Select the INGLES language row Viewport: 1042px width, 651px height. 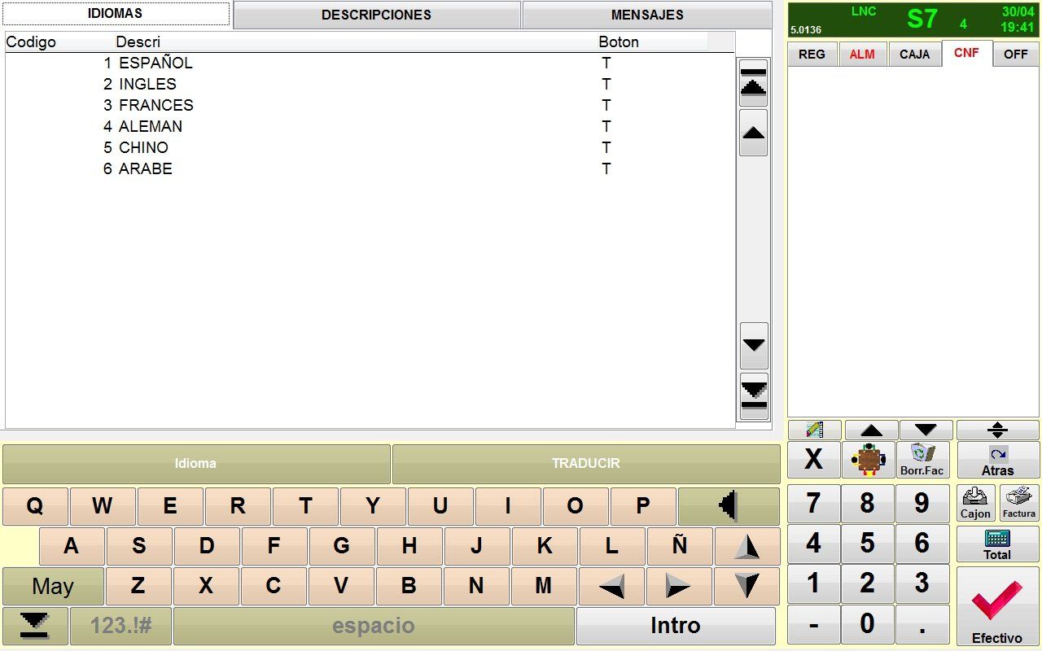[x=370, y=85]
